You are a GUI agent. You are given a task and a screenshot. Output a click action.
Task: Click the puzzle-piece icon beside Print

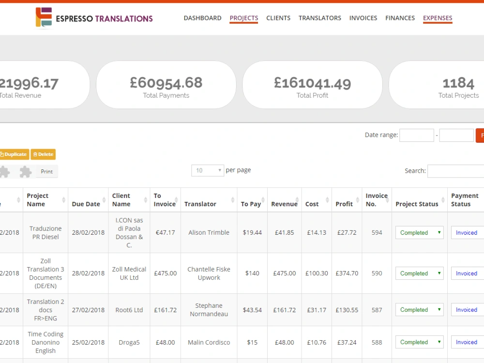pos(26,171)
